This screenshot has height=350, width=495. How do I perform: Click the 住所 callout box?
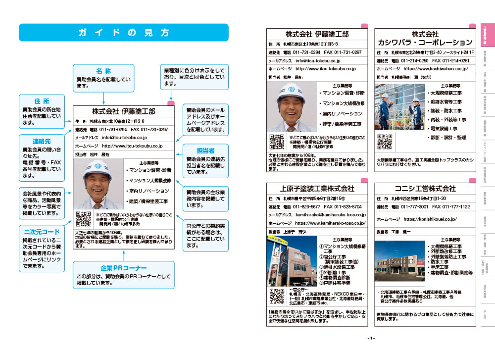click(x=42, y=111)
